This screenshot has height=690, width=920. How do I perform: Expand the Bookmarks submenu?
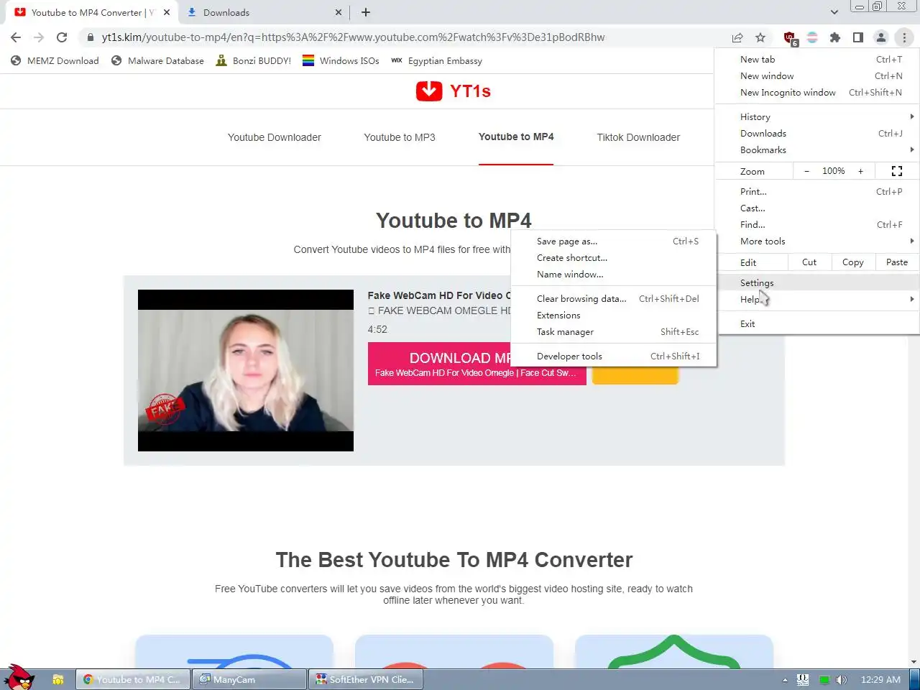click(x=817, y=150)
